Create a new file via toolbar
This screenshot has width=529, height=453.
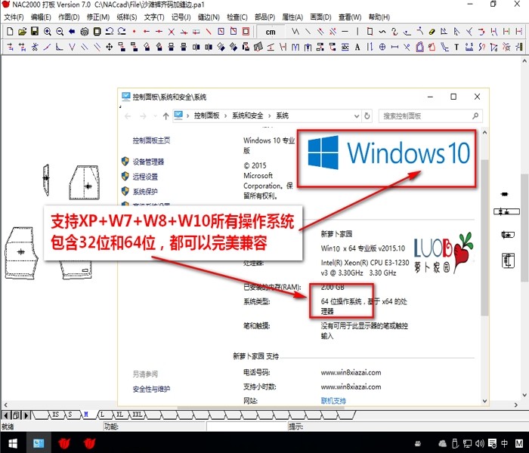pyautogui.click(x=10, y=32)
